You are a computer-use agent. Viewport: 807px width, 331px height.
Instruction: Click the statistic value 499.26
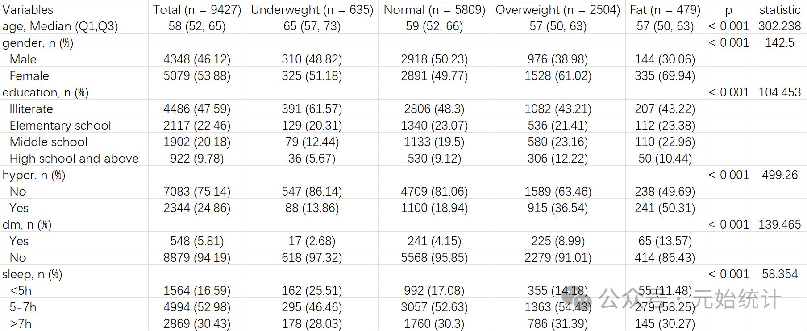click(x=780, y=175)
